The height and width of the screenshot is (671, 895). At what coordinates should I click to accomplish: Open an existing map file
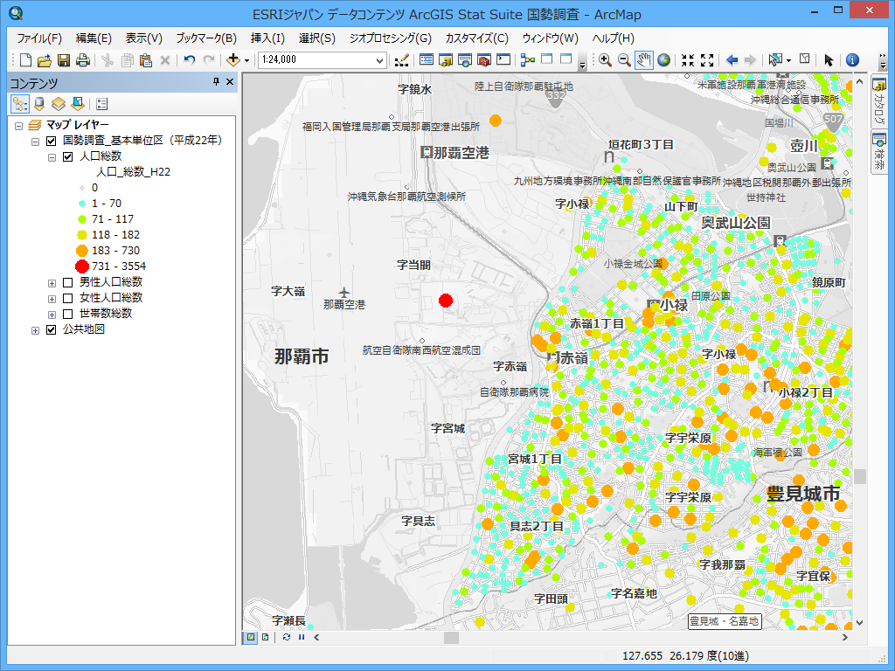point(45,60)
